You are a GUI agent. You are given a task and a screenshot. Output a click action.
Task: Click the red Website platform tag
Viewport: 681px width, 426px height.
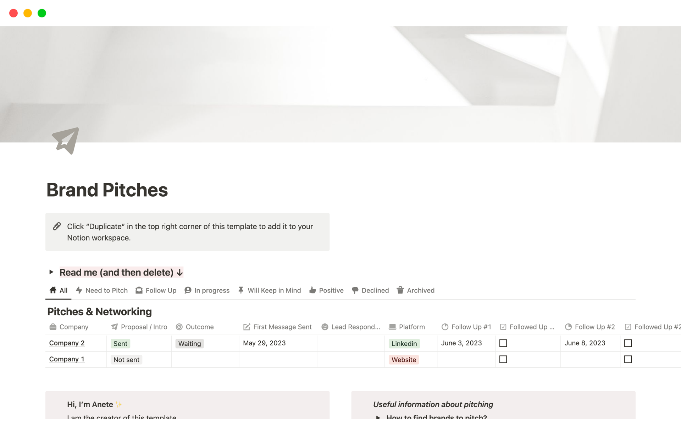tap(404, 360)
